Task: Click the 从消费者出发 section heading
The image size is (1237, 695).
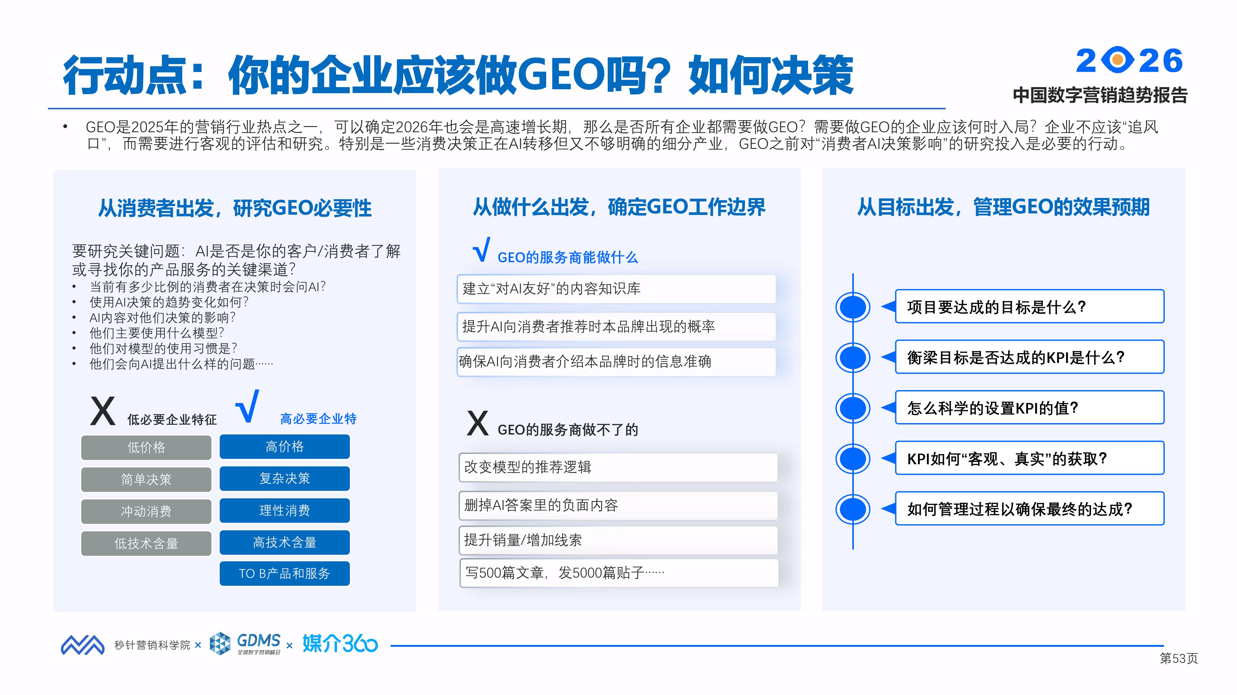Action: tap(234, 208)
